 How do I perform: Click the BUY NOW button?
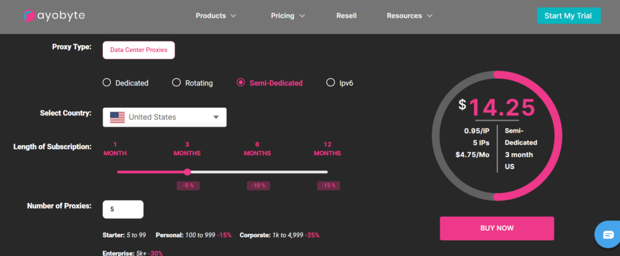click(497, 228)
